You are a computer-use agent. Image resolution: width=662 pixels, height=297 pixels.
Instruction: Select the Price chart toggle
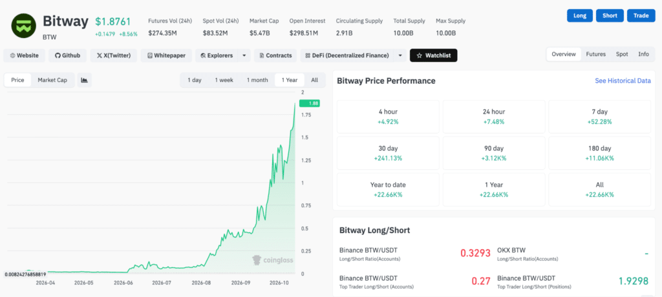pos(17,80)
